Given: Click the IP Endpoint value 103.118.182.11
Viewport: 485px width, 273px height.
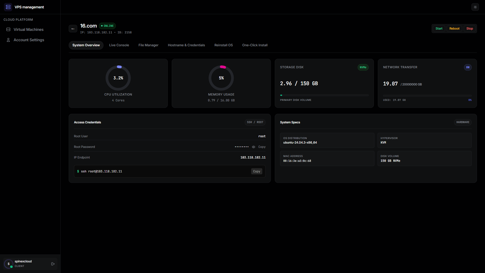Looking at the screenshot, I should pos(253,157).
